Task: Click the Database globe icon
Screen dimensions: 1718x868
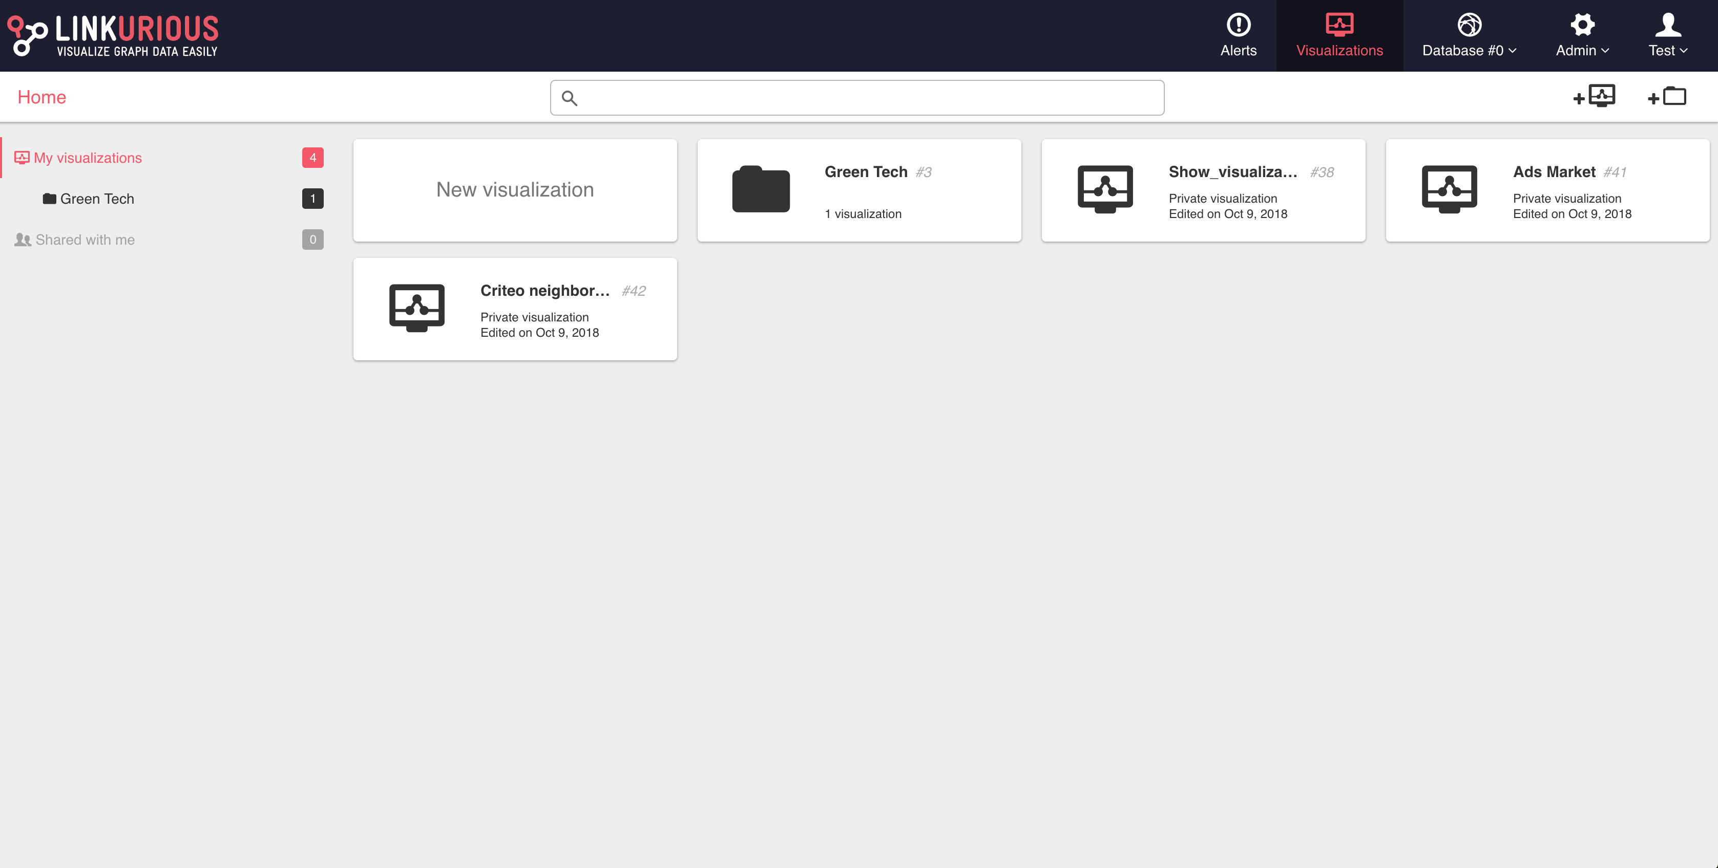Action: pyautogui.click(x=1469, y=25)
